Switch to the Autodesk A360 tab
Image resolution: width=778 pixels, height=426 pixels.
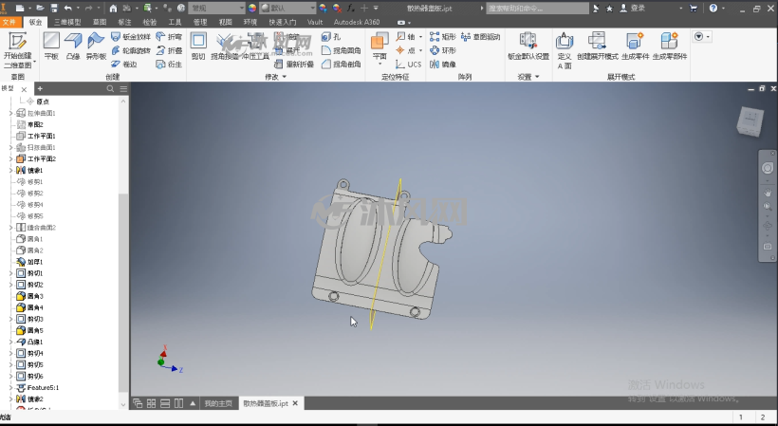point(356,22)
